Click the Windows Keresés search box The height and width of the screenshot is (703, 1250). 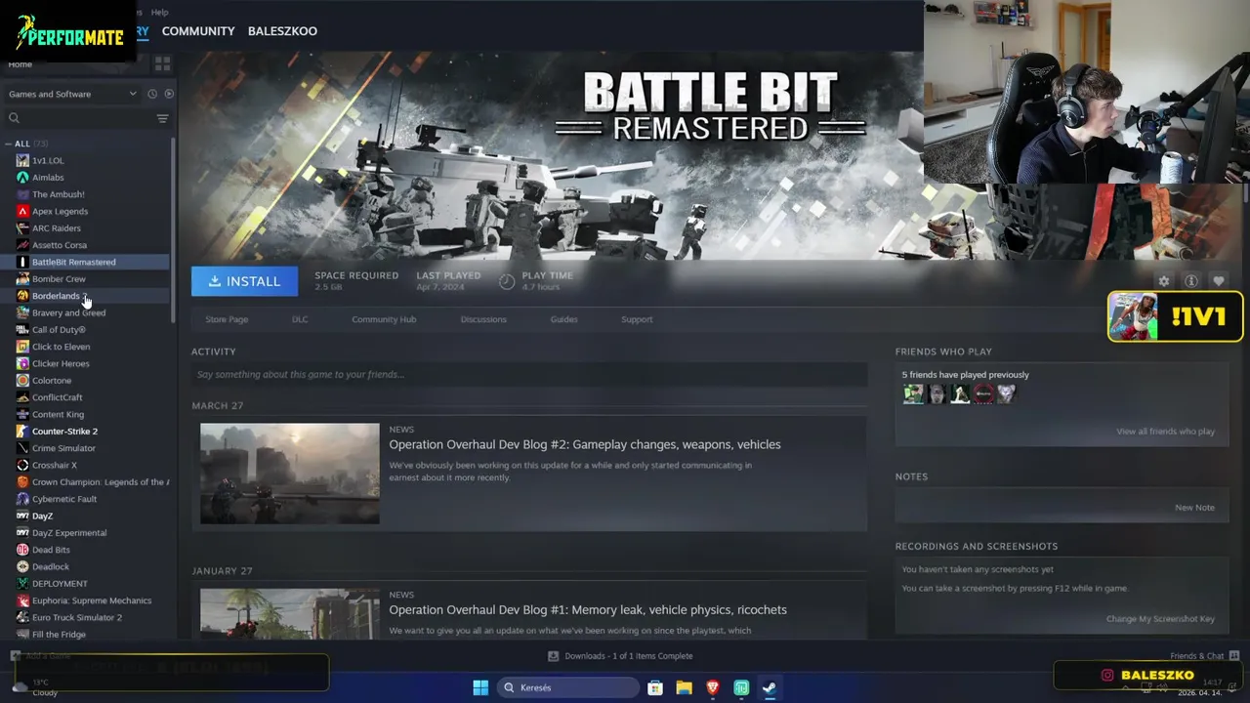(568, 687)
